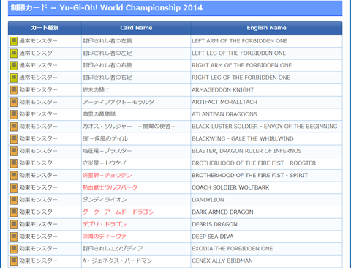
Task: Click the Japanese name BF－疾風のゲイル
Action: [105, 138]
